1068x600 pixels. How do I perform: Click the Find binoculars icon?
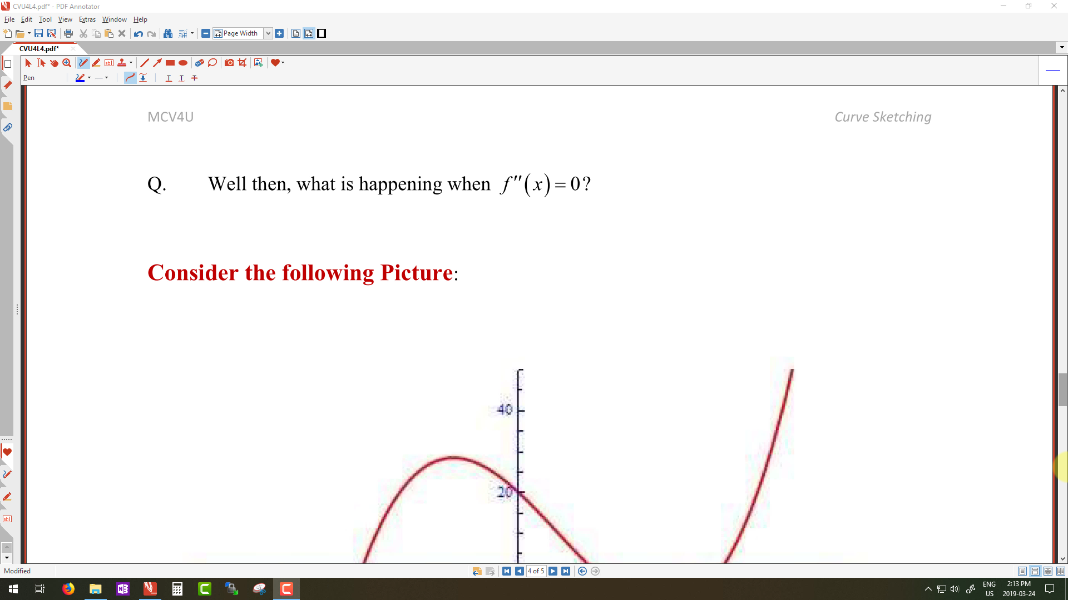tap(168, 33)
